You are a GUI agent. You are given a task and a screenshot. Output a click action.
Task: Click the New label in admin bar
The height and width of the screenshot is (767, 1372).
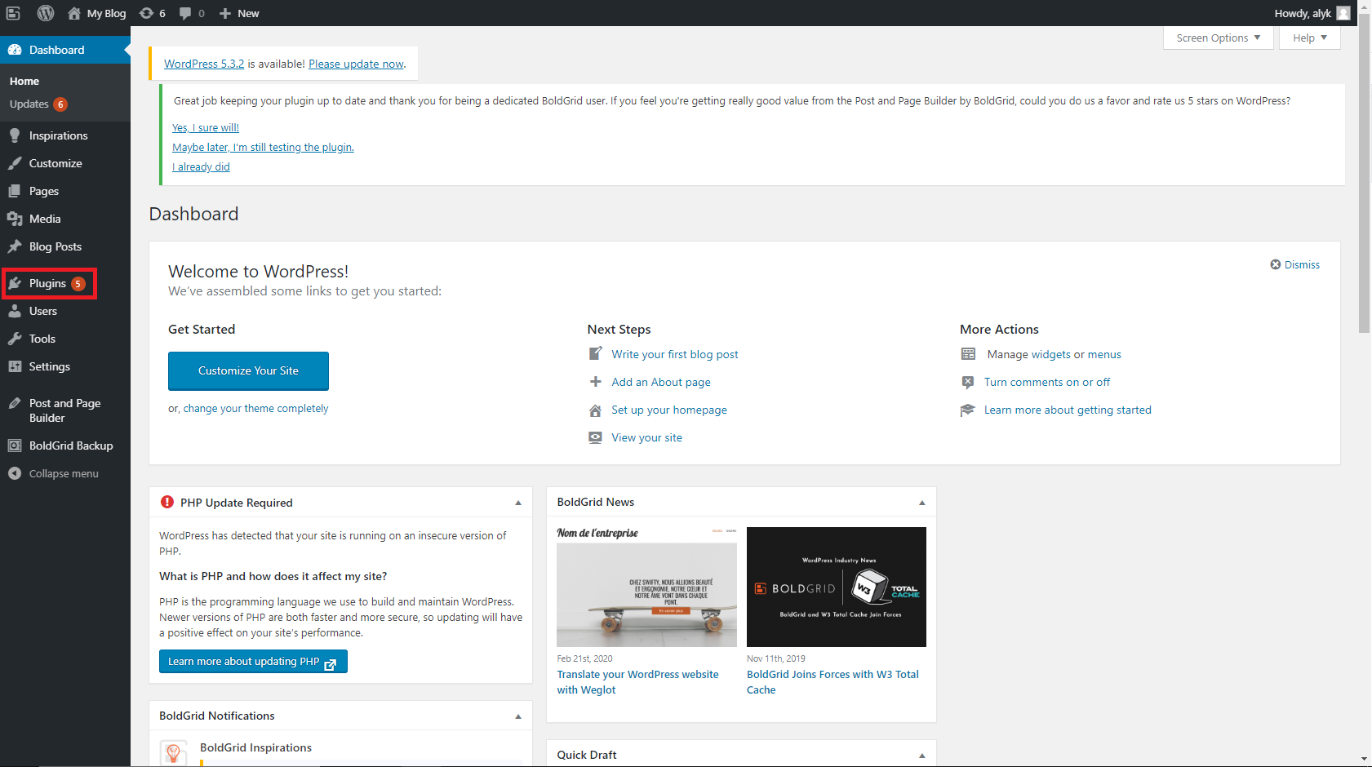pyautogui.click(x=248, y=13)
